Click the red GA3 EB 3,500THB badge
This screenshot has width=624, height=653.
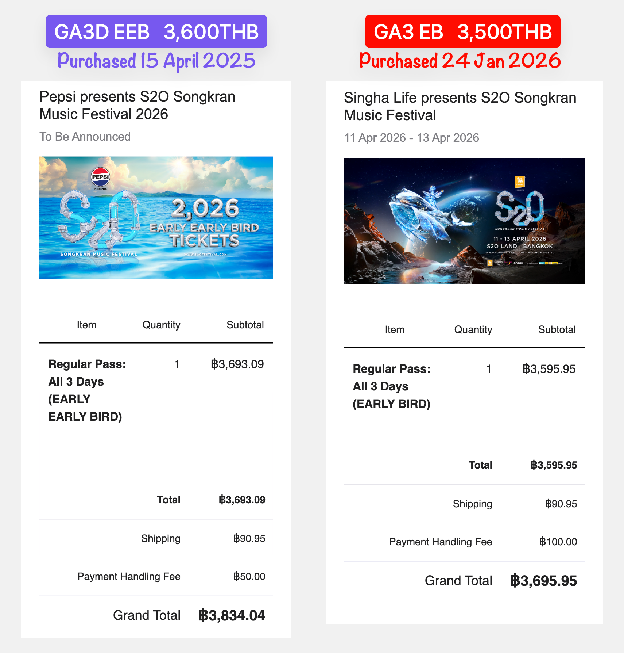tap(462, 32)
